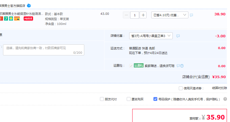Enable 朋友代付 checkbox
Viewport: 230px width, 122px height.
click(102, 99)
